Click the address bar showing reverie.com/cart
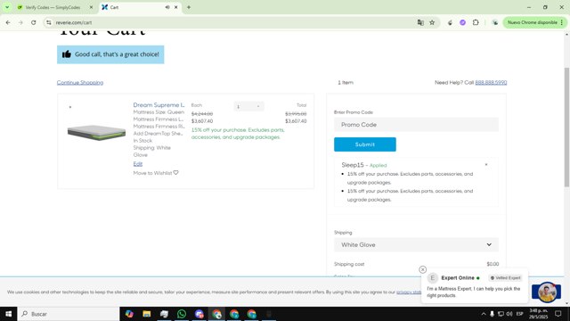Viewport: 570px width, 321px height. 232,22
